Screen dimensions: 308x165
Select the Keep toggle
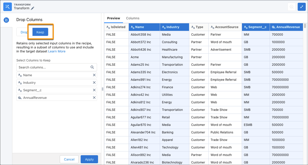(x=40, y=32)
